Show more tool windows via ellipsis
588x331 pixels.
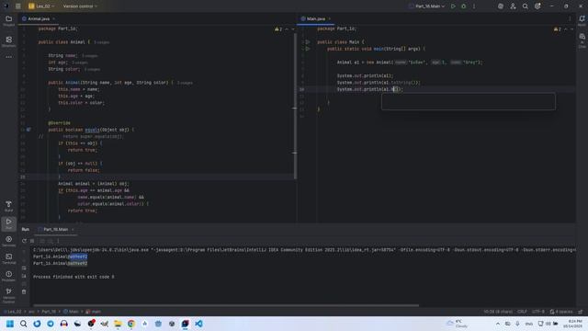coord(8,57)
